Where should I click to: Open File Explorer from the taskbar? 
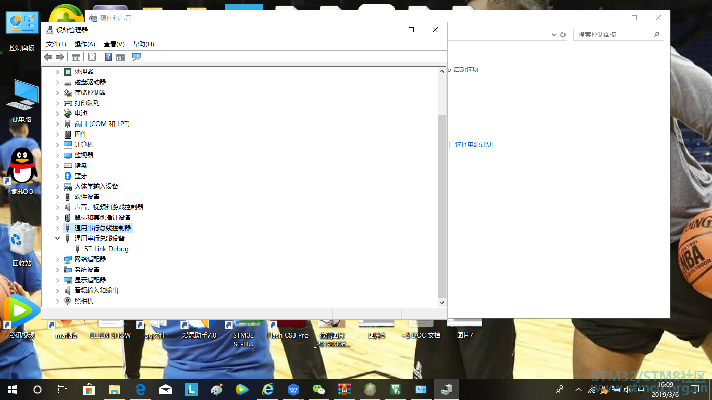[115, 389]
